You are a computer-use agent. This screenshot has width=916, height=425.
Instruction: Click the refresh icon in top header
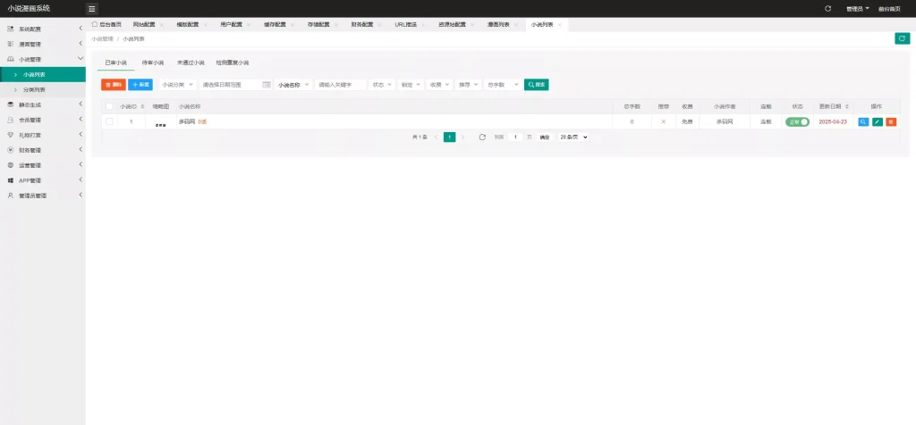(827, 9)
